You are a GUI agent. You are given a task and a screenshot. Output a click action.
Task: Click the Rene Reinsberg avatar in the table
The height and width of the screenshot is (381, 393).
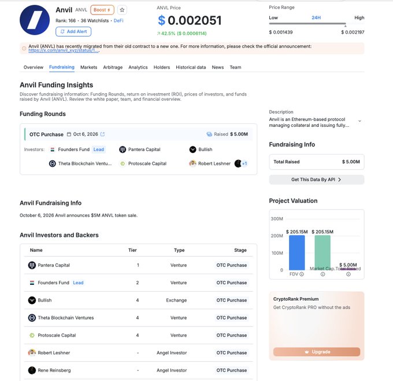click(x=32, y=370)
